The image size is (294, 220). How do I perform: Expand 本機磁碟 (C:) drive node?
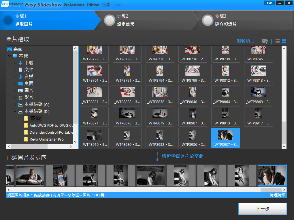tap(15, 105)
